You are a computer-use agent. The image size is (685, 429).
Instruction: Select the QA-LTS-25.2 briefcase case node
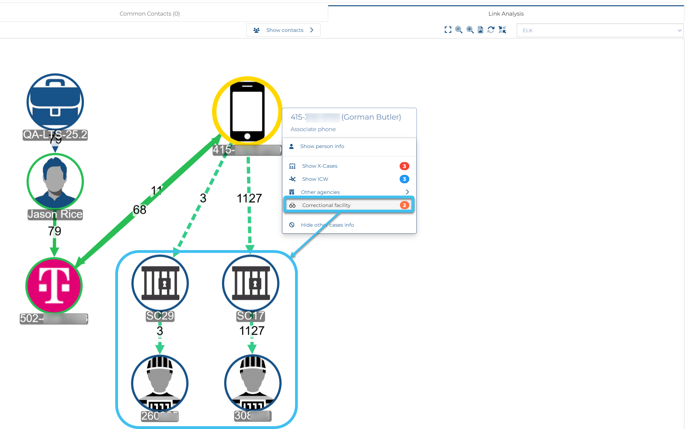(x=55, y=102)
